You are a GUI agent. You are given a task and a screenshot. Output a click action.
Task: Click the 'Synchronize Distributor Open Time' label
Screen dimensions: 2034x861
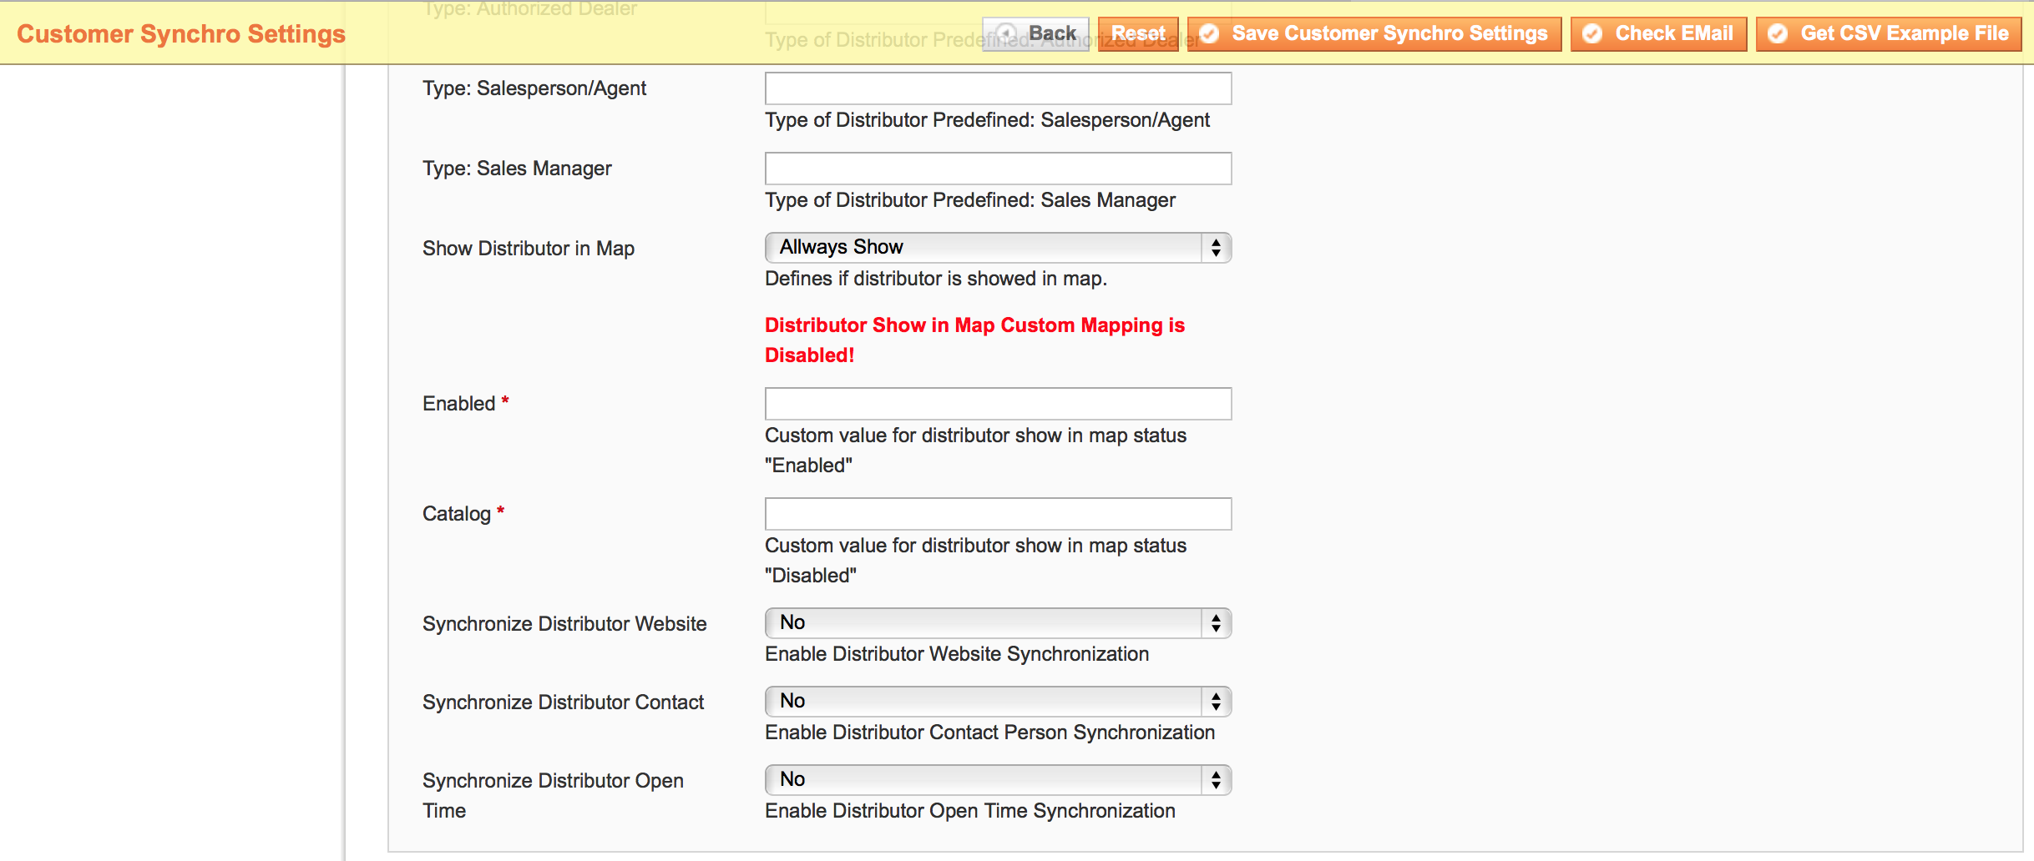553,796
